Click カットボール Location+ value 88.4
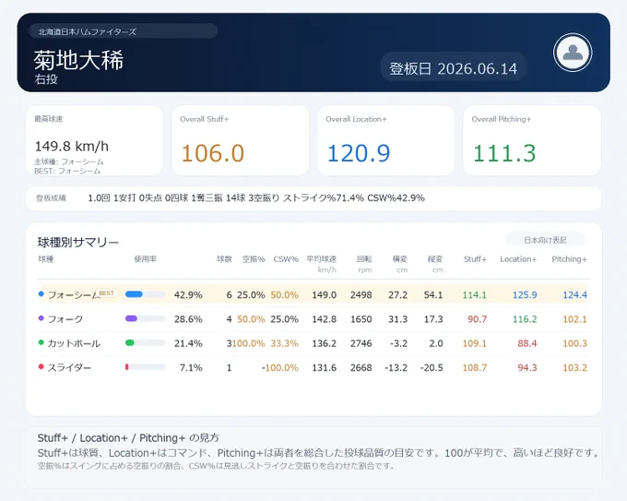Screen dimensions: 627x501 pyautogui.click(x=527, y=343)
